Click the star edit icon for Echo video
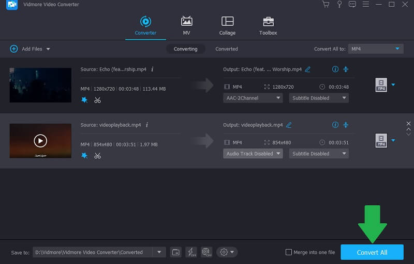414x264 pixels. pyautogui.click(x=84, y=100)
